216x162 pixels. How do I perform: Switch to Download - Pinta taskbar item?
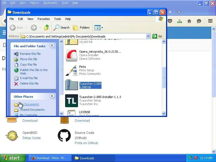click(50, 158)
